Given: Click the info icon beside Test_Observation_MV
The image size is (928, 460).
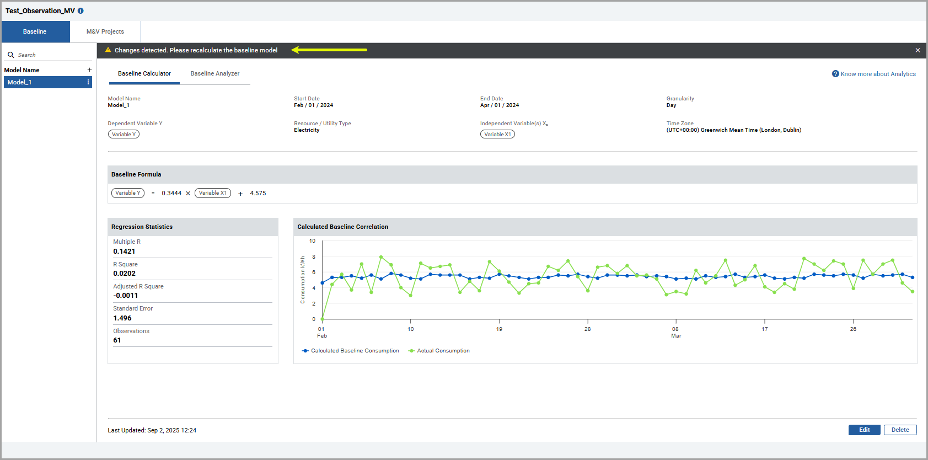Looking at the screenshot, I should pos(81,11).
